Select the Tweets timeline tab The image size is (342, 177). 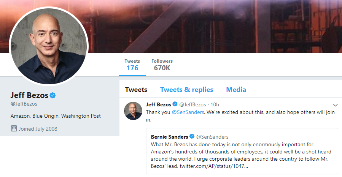pos(136,90)
